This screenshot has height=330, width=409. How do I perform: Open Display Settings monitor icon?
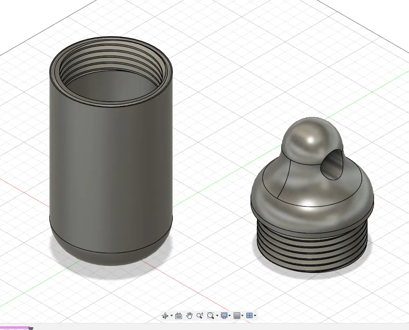point(224,316)
